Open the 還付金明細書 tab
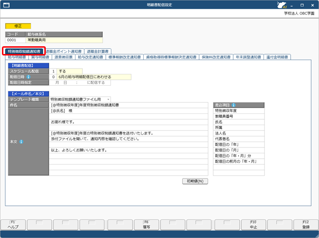This screenshot has height=238, width=319. 277,57
